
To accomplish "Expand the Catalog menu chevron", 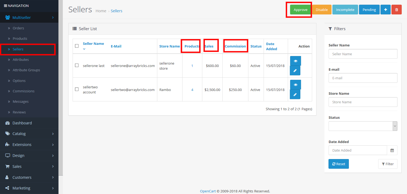I will pos(53,134).
